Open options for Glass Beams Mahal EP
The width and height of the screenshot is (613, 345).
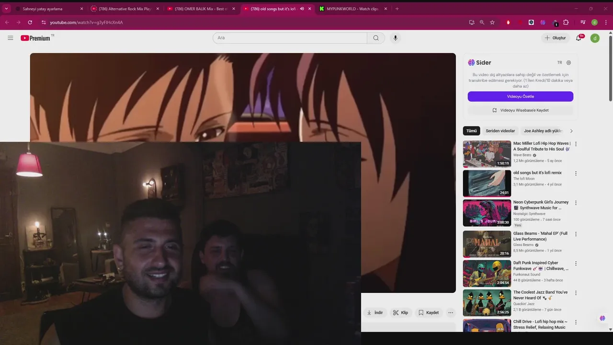tap(576, 234)
